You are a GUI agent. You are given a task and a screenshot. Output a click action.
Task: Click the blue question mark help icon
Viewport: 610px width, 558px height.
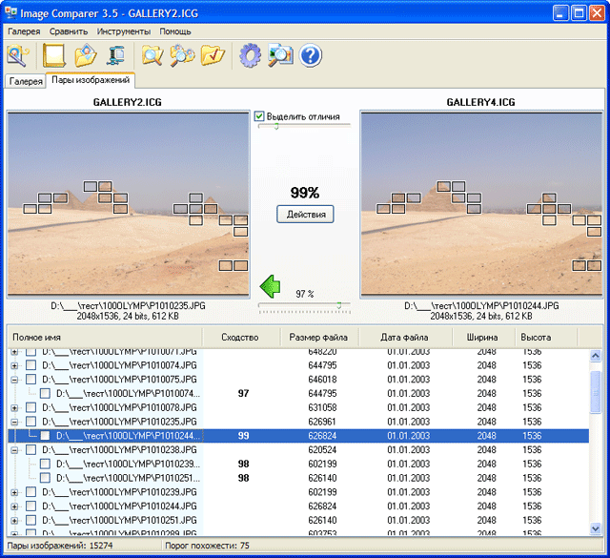[x=311, y=55]
